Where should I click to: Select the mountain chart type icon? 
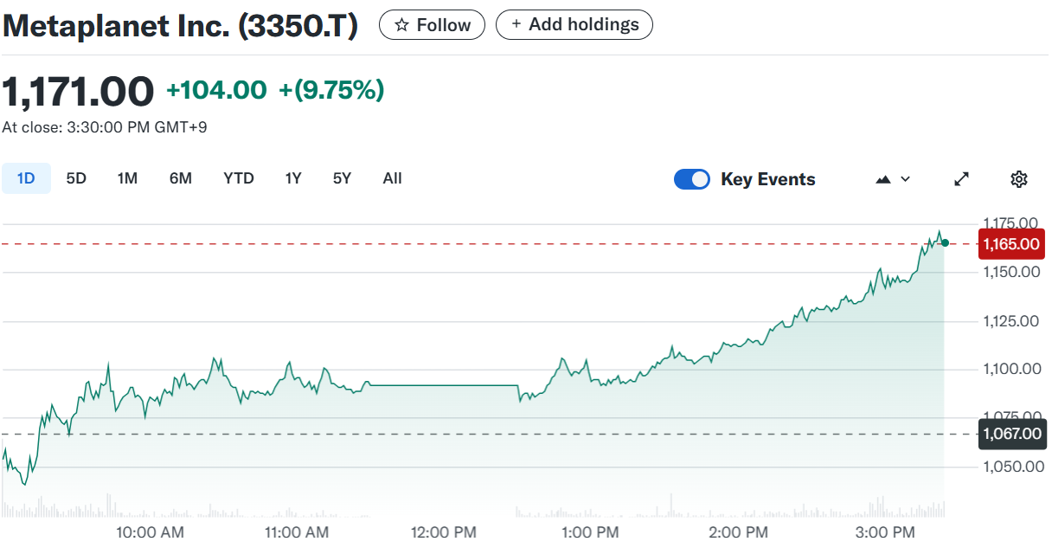pyautogui.click(x=882, y=178)
